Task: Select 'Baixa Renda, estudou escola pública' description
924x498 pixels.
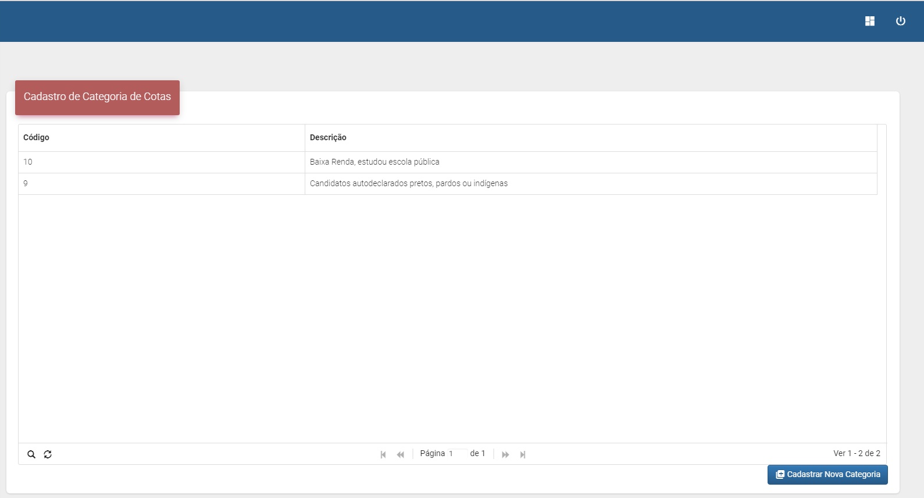Action: 374,162
